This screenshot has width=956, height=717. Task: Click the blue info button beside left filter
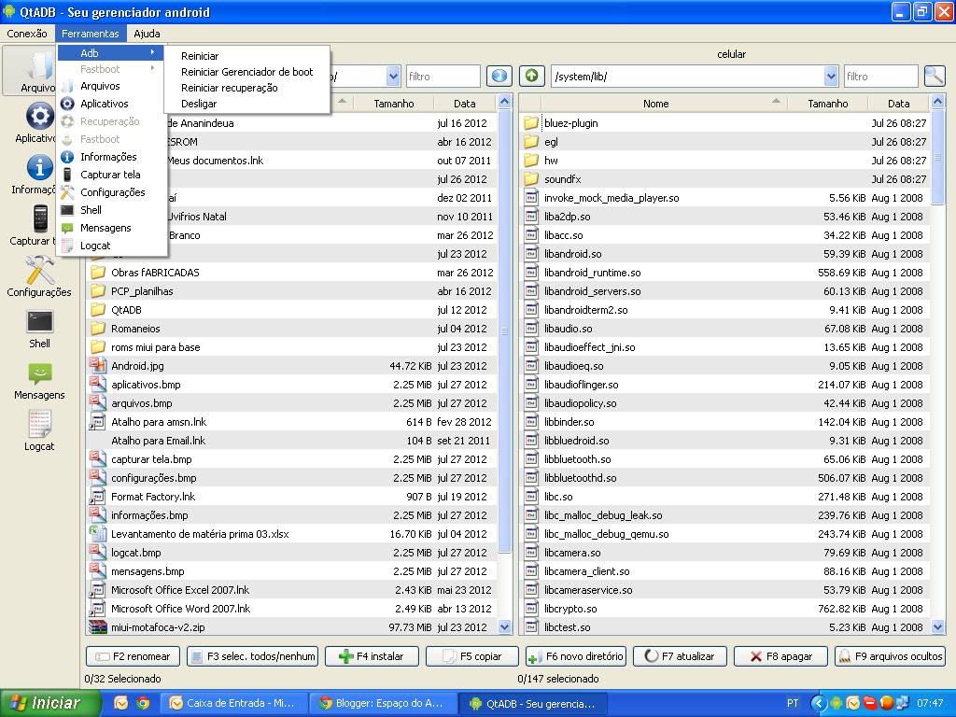tap(499, 76)
